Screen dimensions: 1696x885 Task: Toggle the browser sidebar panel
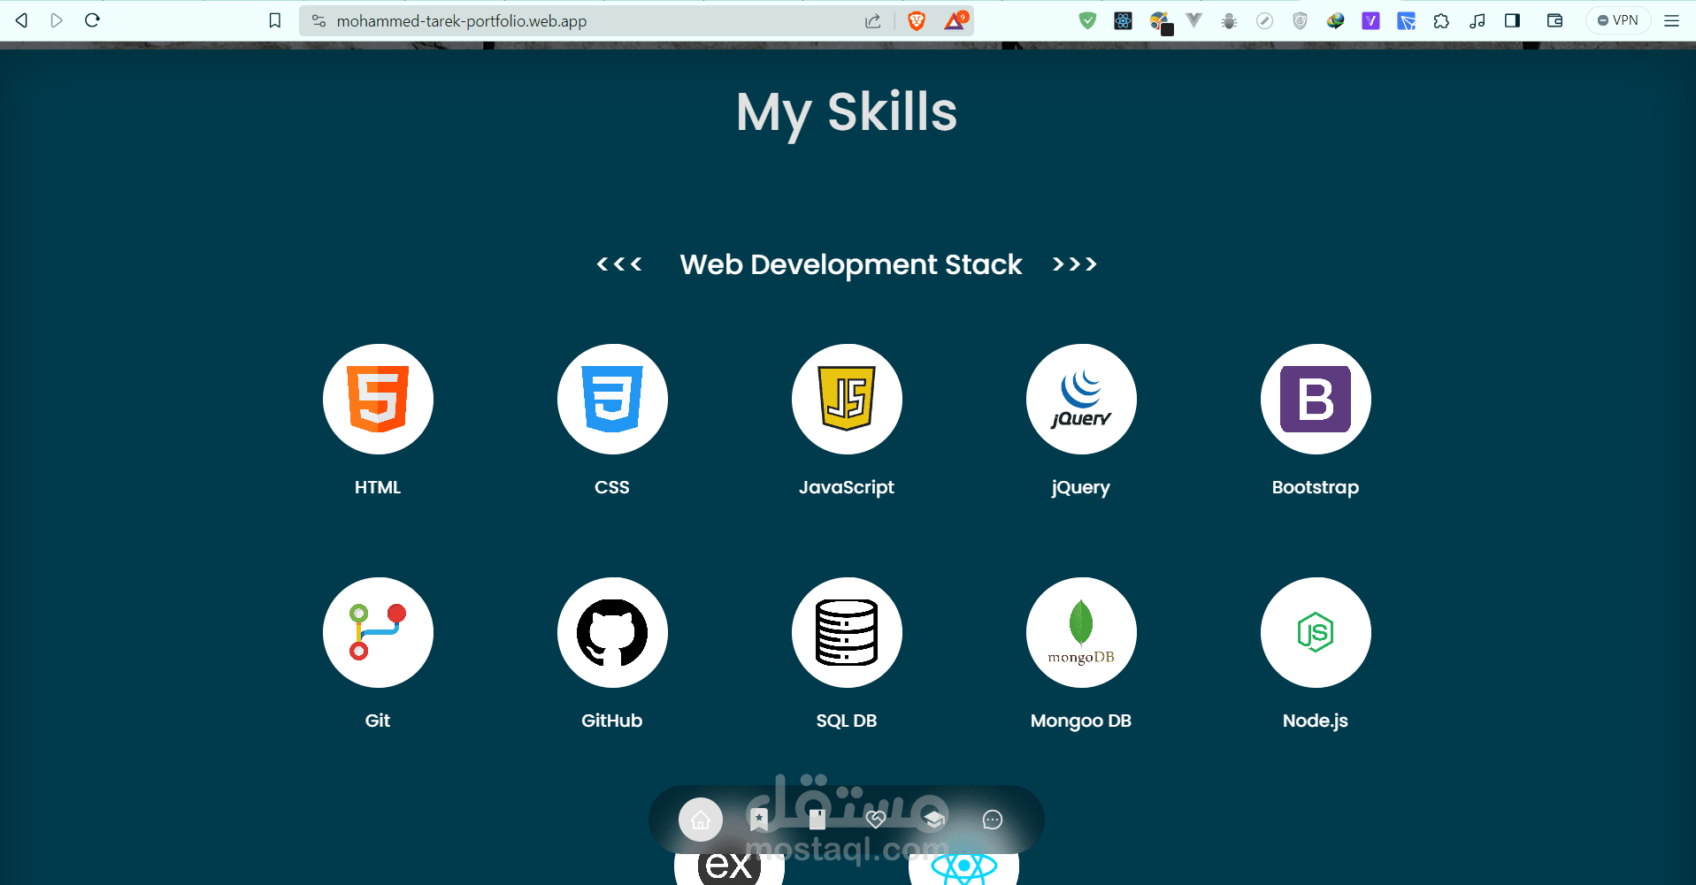click(1512, 20)
